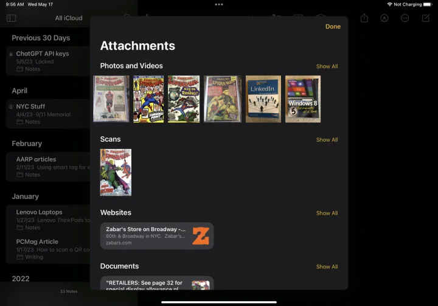Tap the compose new note icon
Screen dimensions: 438x306
[426, 18]
